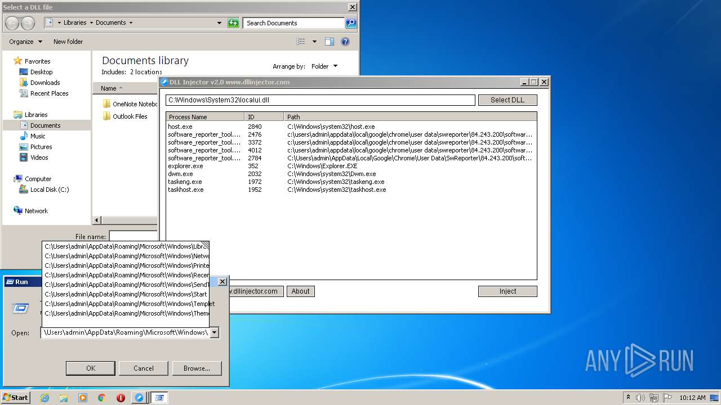Click the Select DLL button
721x405 pixels.
pos(508,100)
